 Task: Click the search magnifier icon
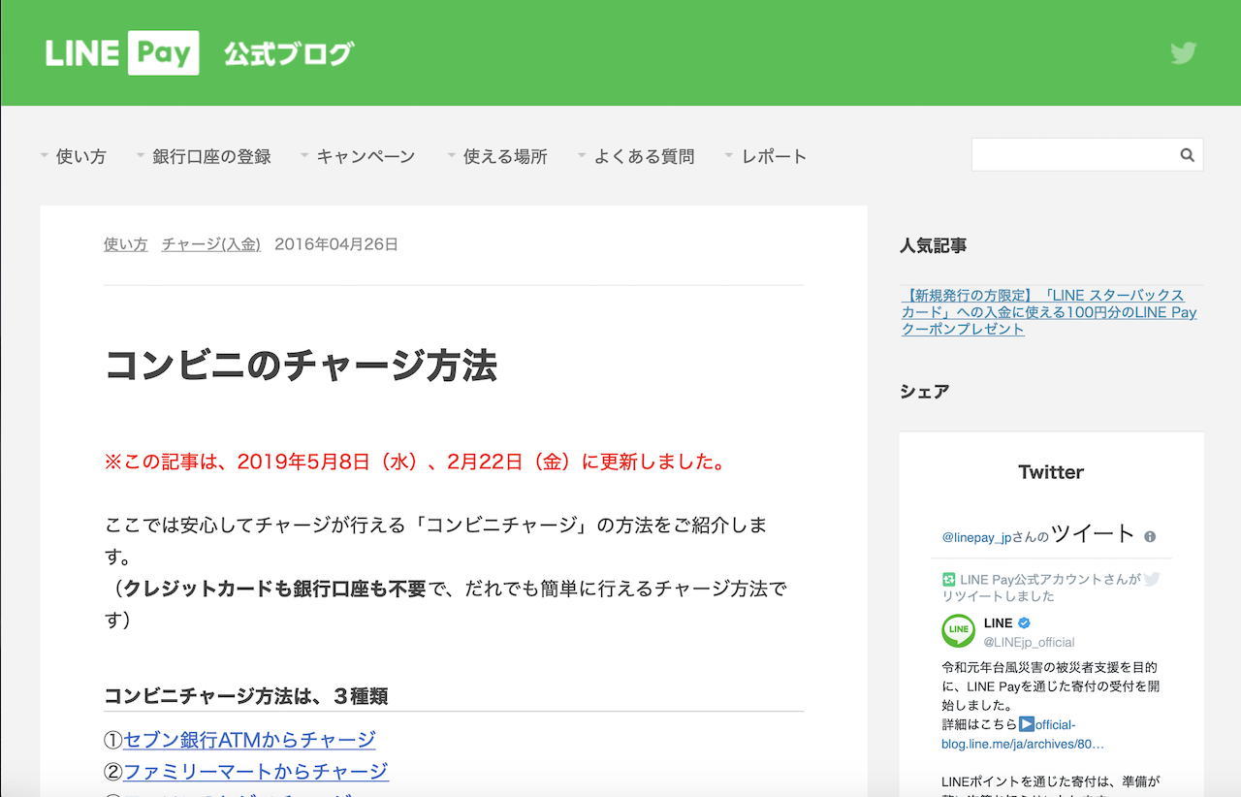1187,155
